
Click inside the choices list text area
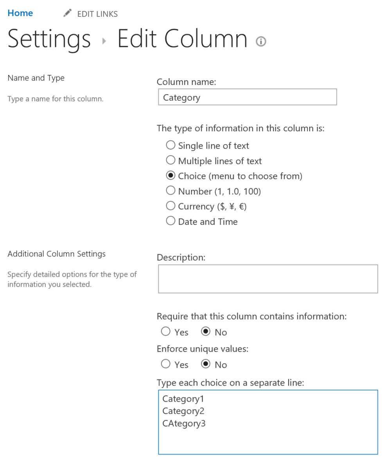tap(268, 422)
